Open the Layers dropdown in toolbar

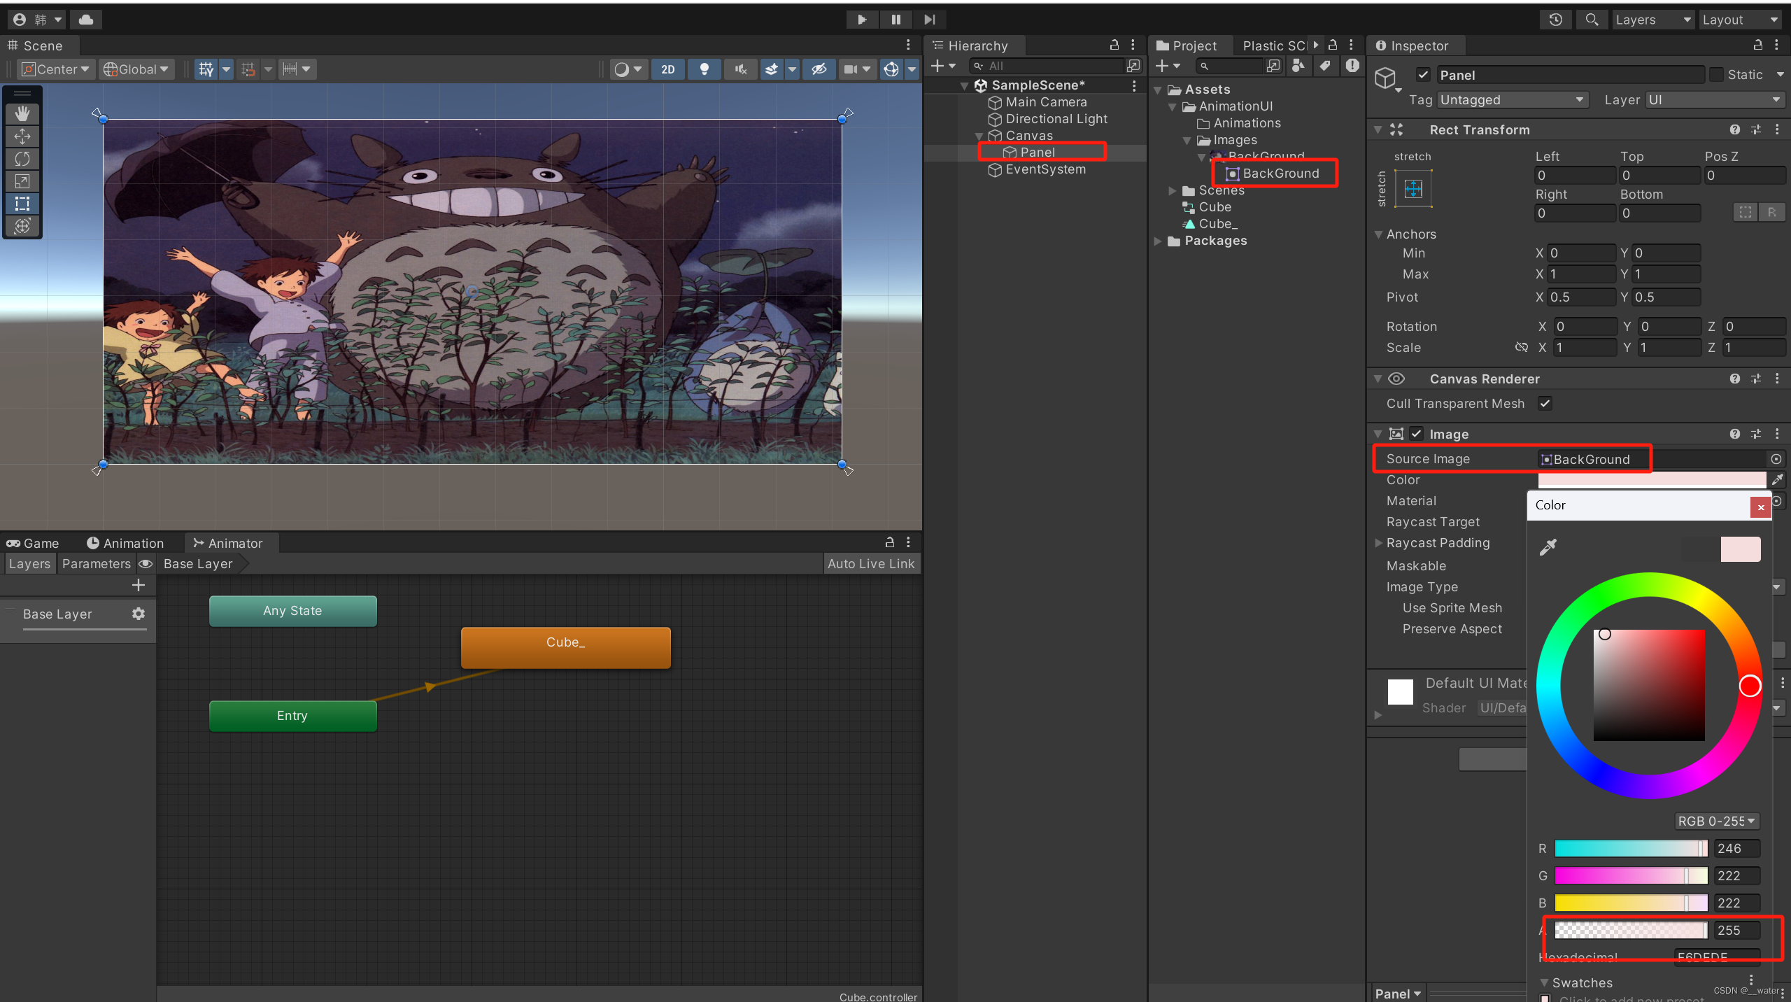tap(1653, 20)
